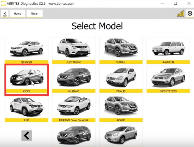Select the QASHQAI model car image
Screen dimensions: 194x147
tap(26, 48)
